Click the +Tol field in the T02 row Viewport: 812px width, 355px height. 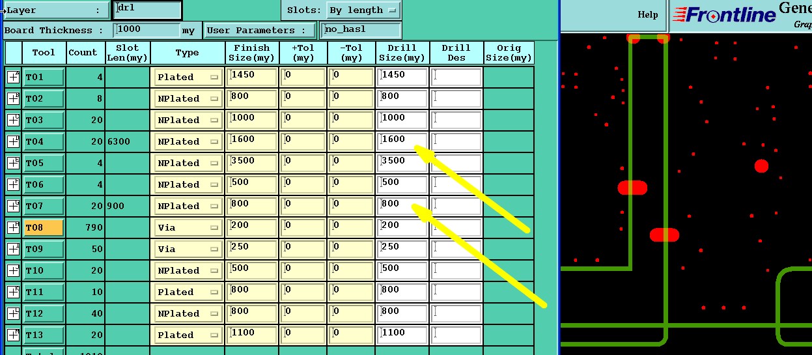[303, 98]
